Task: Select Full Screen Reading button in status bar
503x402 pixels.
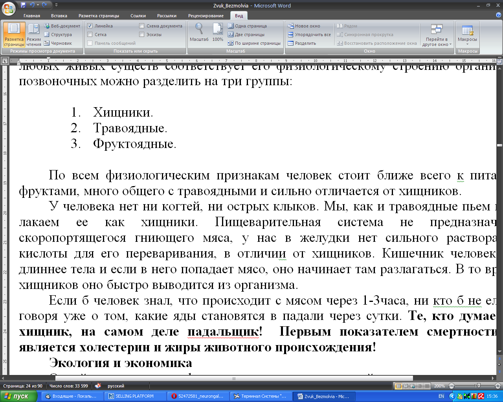Action: pyautogui.click(x=406, y=386)
